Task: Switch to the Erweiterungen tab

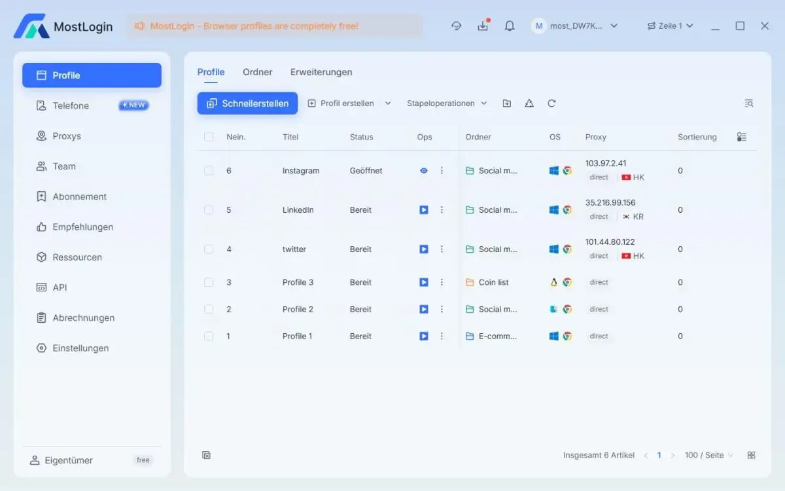Action: click(321, 72)
